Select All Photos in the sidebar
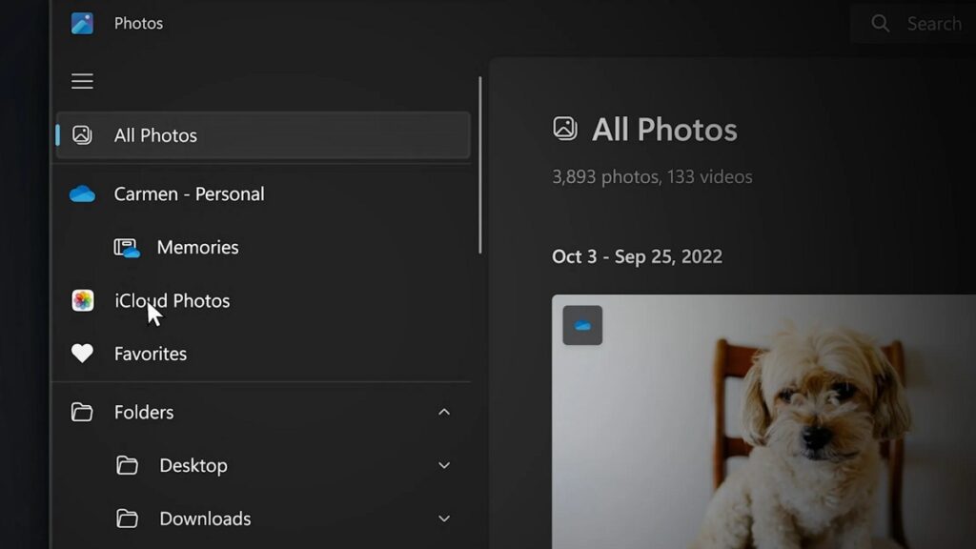Viewport: 976px width, 549px height. click(x=263, y=135)
